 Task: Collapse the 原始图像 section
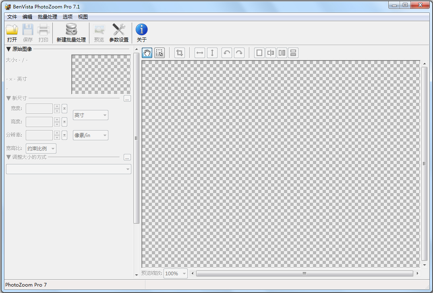click(x=8, y=49)
